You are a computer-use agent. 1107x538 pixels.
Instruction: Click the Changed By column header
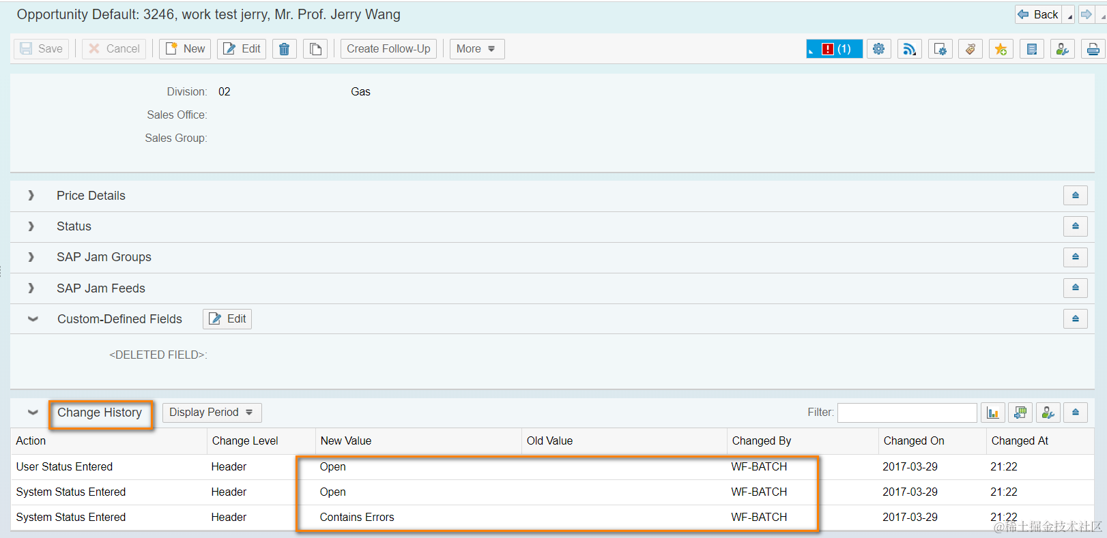[x=803, y=441]
